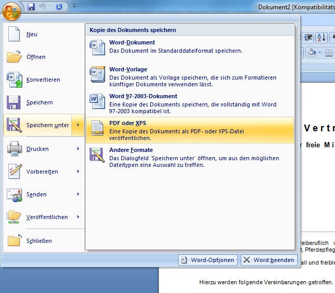The width and height of the screenshot is (335, 293).
Task: Click the printer icon beside Drucken
Action: click(x=14, y=149)
